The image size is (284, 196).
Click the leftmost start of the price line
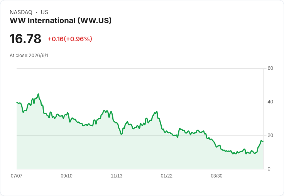point(17,102)
